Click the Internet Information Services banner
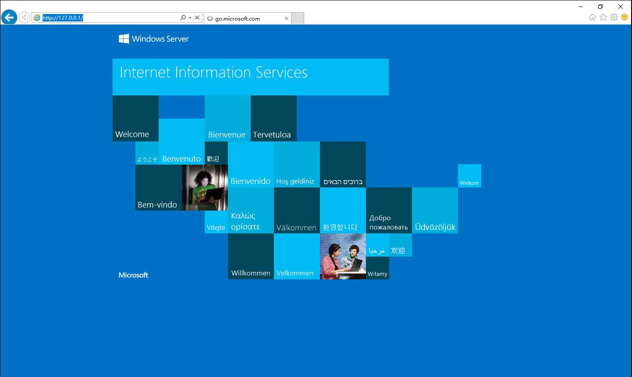 pos(251,77)
